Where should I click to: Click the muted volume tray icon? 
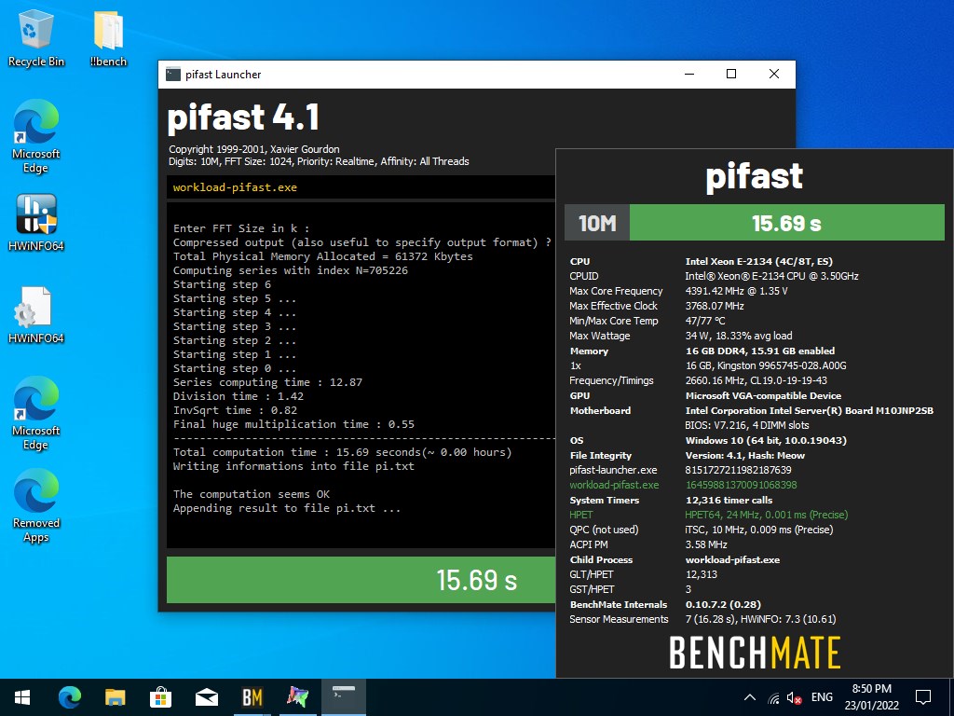794,697
